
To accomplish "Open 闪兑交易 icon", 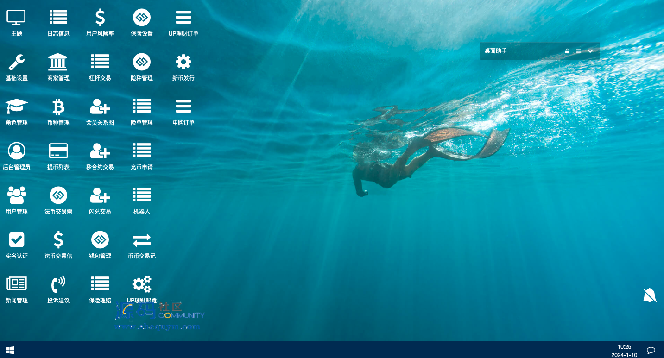I will (x=100, y=195).
